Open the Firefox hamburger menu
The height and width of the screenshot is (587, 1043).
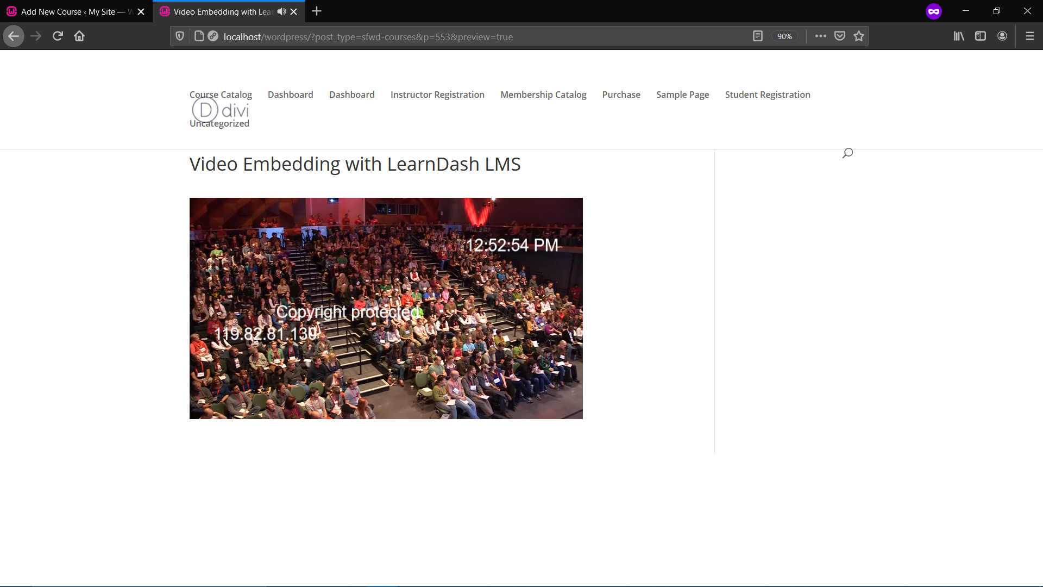point(1029,36)
